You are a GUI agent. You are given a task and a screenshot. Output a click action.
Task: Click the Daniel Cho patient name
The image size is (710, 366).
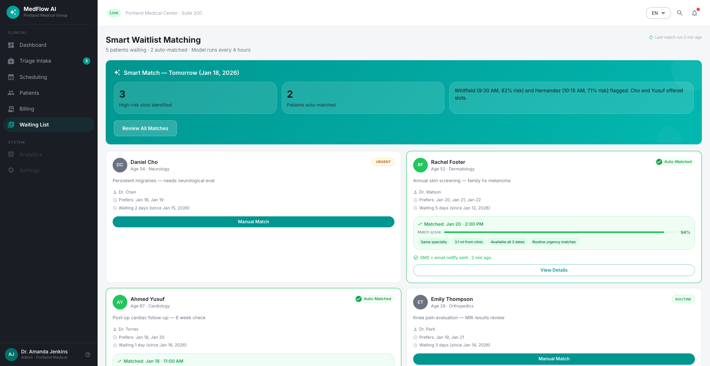(x=144, y=162)
